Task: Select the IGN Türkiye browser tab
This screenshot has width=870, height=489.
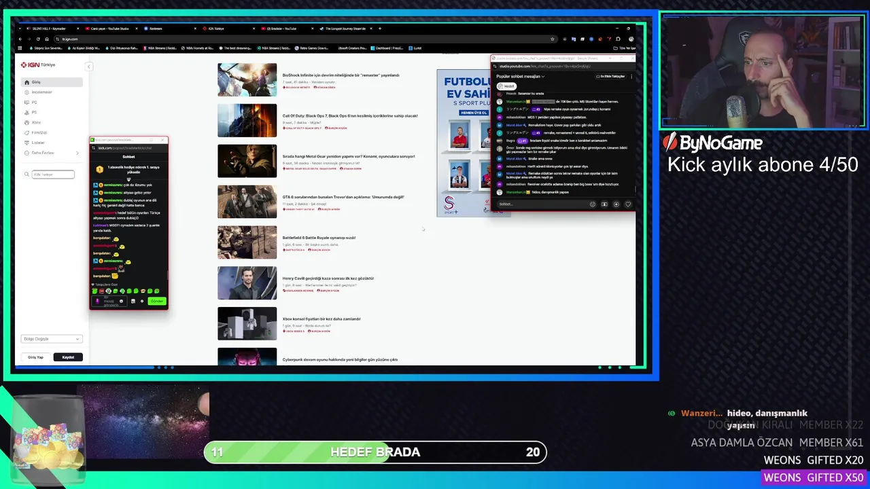Action: coord(229,29)
